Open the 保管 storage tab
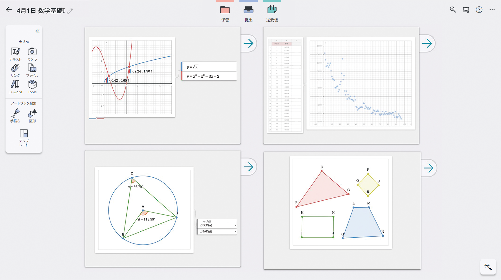This screenshot has width=501, height=280. tap(225, 13)
